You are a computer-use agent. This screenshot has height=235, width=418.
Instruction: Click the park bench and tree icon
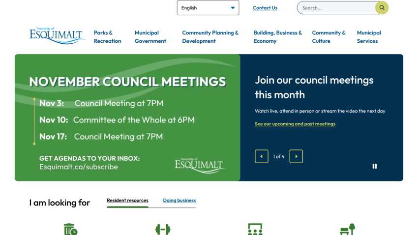347,229
